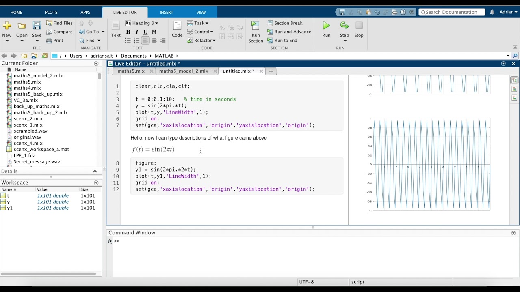
Task: Click in Search Documentation field
Action: 452,12
